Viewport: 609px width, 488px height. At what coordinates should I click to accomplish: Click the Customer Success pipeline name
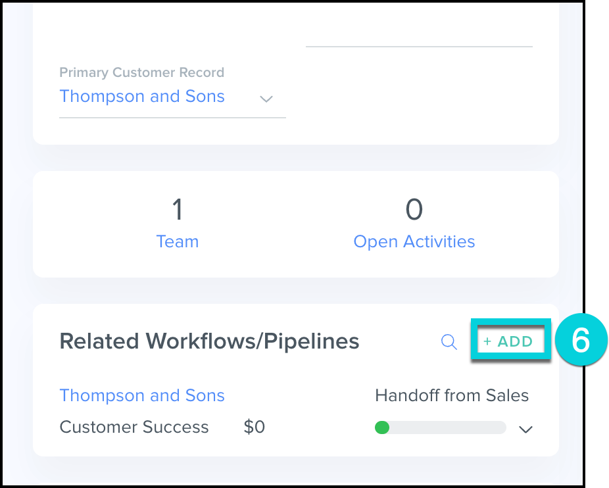134,427
